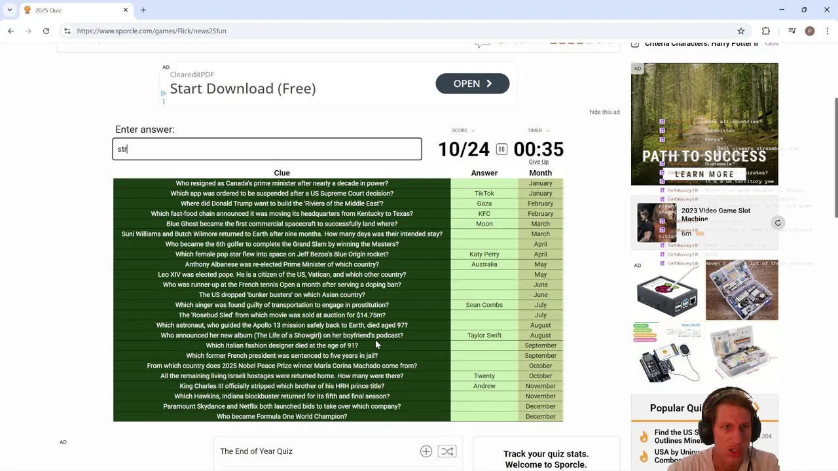Click the refresh icon beside Slot Machine quiz
838x471 pixels.
click(778, 223)
